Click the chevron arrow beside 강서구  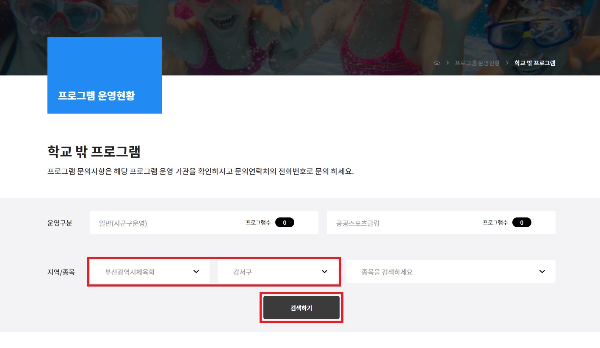325,272
